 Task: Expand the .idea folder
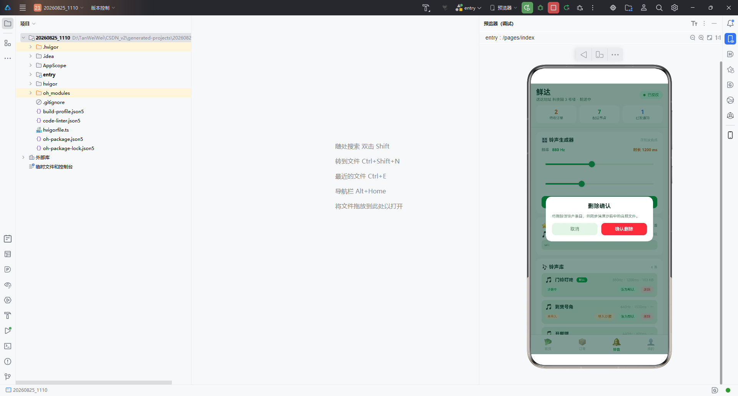pos(31,56)
